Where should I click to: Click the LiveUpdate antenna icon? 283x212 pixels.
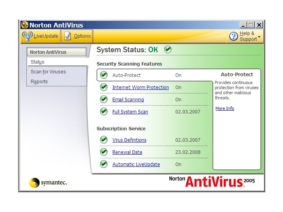(x=28, y=36)
